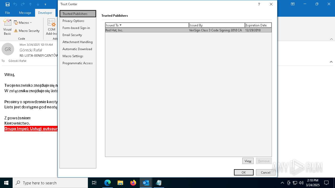The width and height of the screenshot is (335, 188).
Task: Click the Redo arrow in quick access toolbar
Action: (23, 4)
